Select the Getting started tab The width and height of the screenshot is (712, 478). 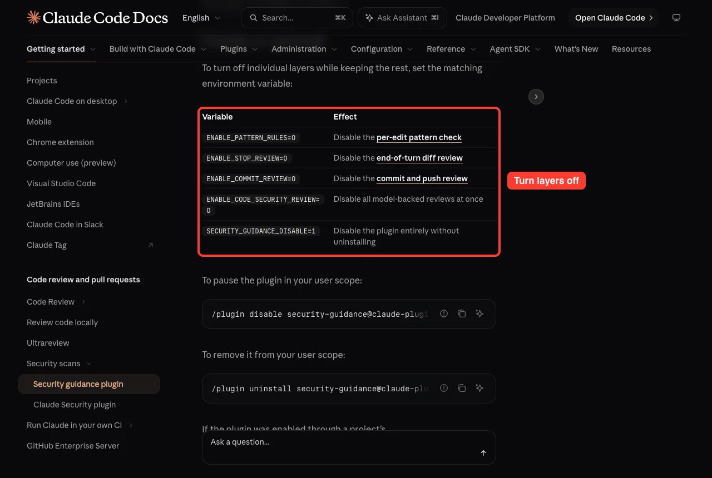point(61,49)
